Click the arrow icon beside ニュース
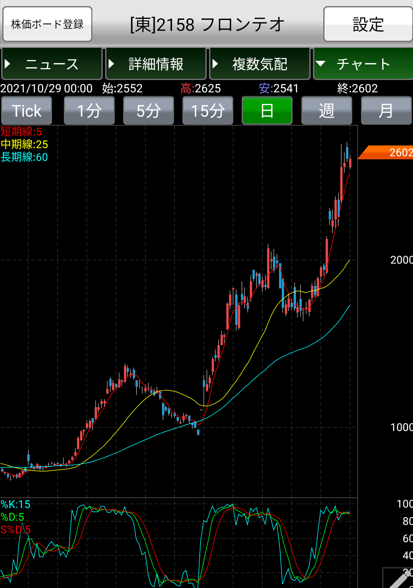Viewport: 413px width, 588px height. pyautogui.click(x=7, y=64)
